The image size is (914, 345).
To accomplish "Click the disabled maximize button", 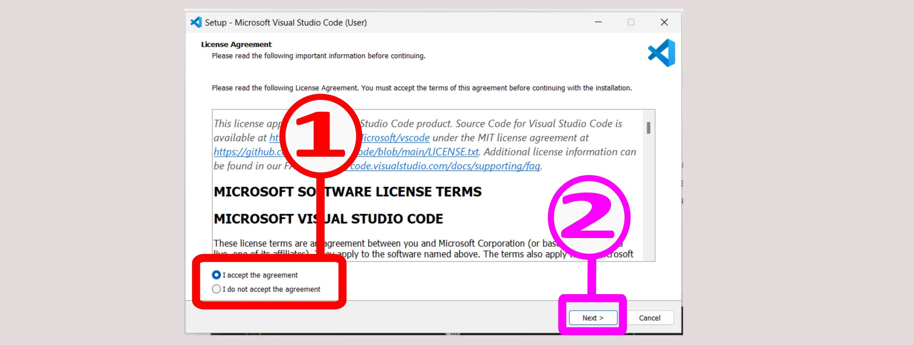I will pos(631,22).
